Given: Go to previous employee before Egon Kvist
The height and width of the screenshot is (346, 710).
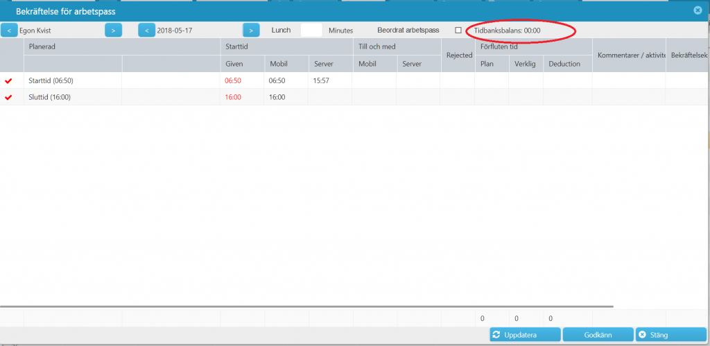Looking at the screenshot, I should click(9, 31).
